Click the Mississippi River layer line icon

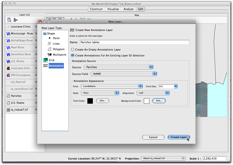click(8, 34)
